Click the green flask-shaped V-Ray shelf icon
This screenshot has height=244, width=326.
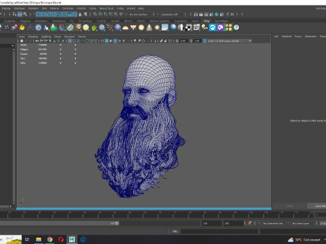(x=54, y=28)
